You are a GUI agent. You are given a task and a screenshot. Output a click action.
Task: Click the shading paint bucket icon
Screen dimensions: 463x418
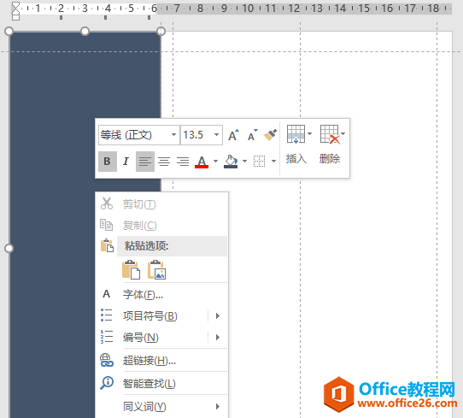tap(231, 162)
